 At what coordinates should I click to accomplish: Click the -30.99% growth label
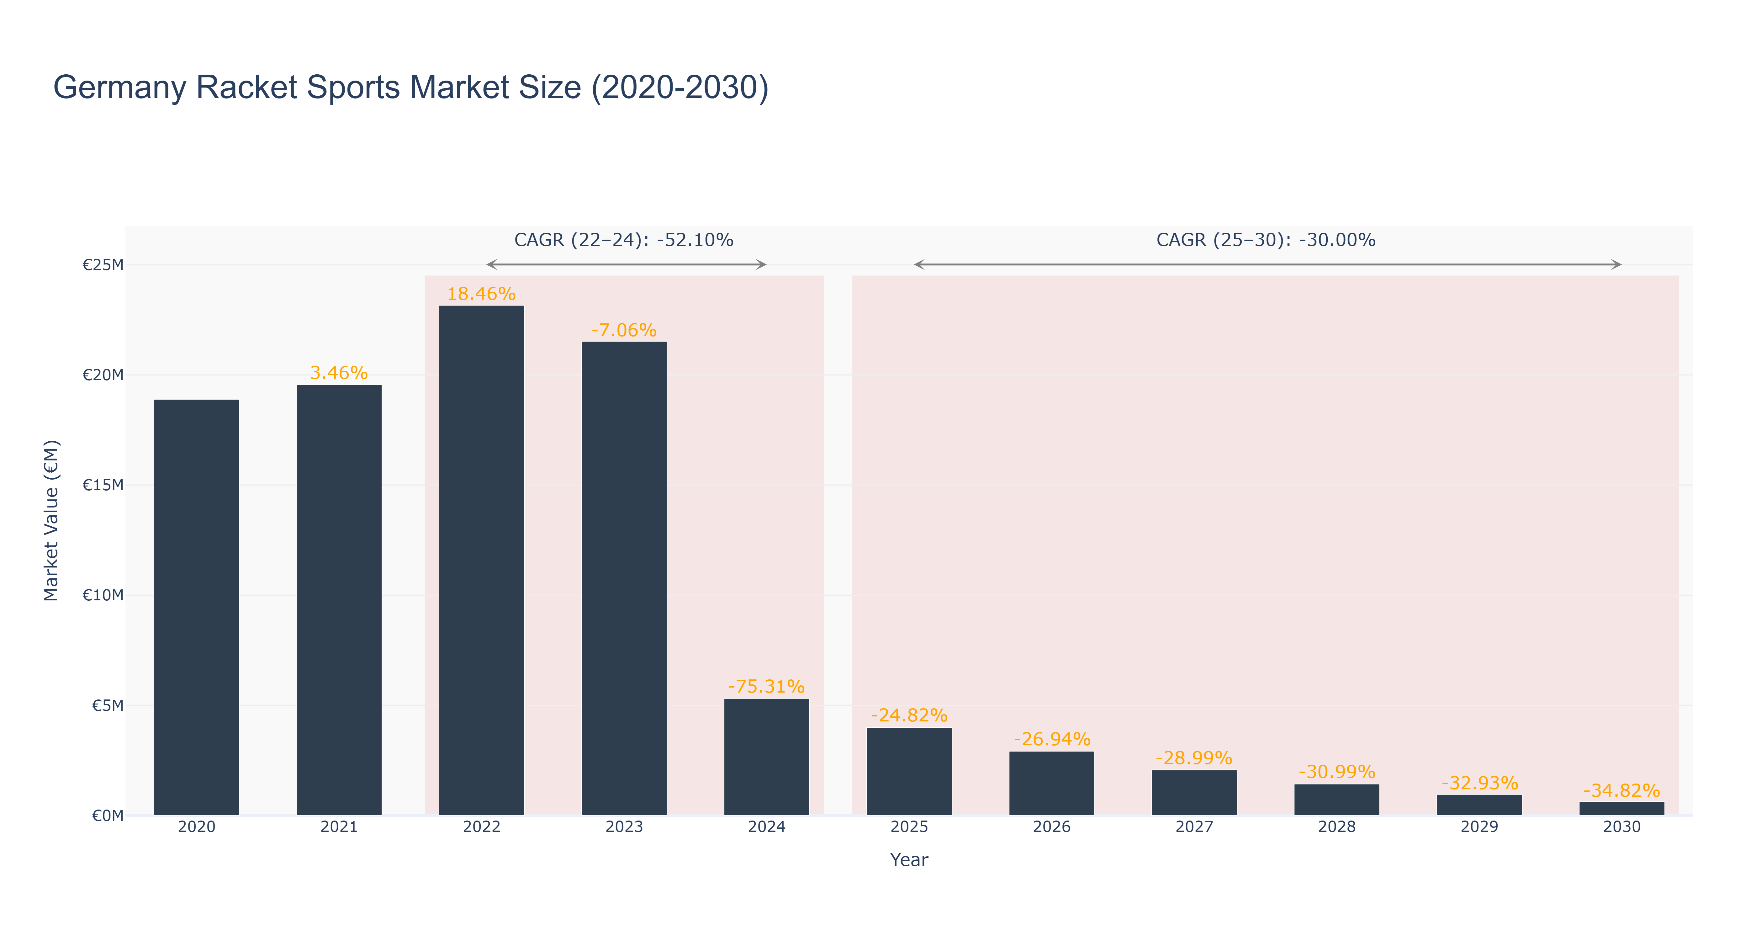pyautogui.click(x=1336, y=772)
